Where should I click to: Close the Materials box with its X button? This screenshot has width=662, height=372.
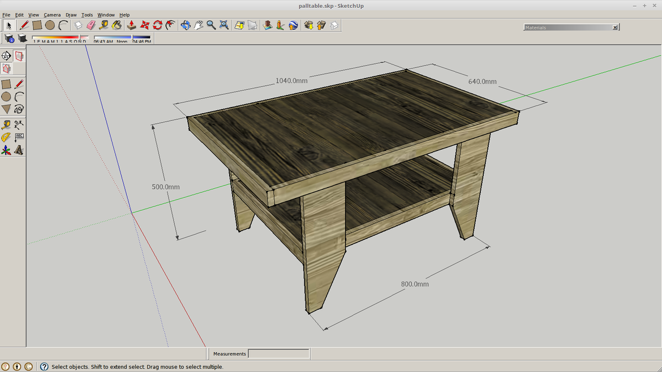tap(615, 27)
